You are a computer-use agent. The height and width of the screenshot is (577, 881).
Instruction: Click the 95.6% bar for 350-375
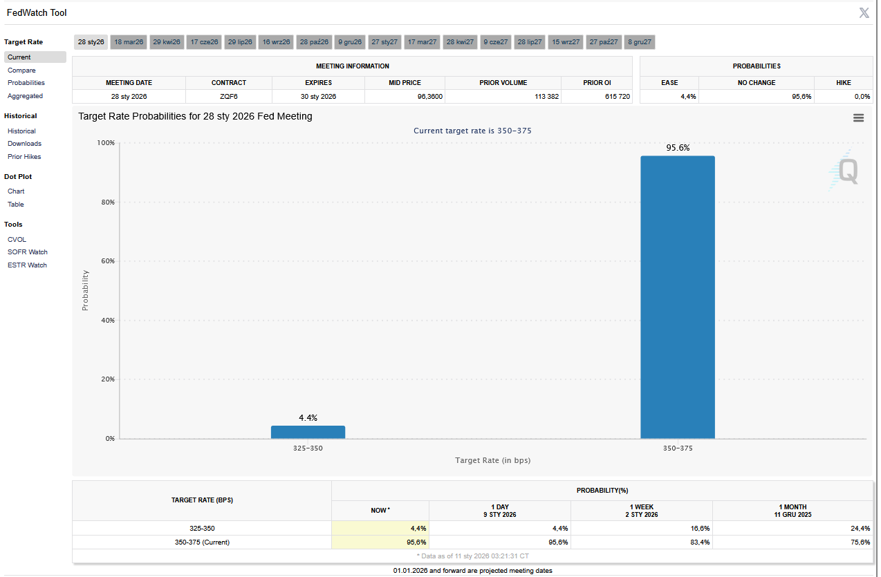(677, 297)
